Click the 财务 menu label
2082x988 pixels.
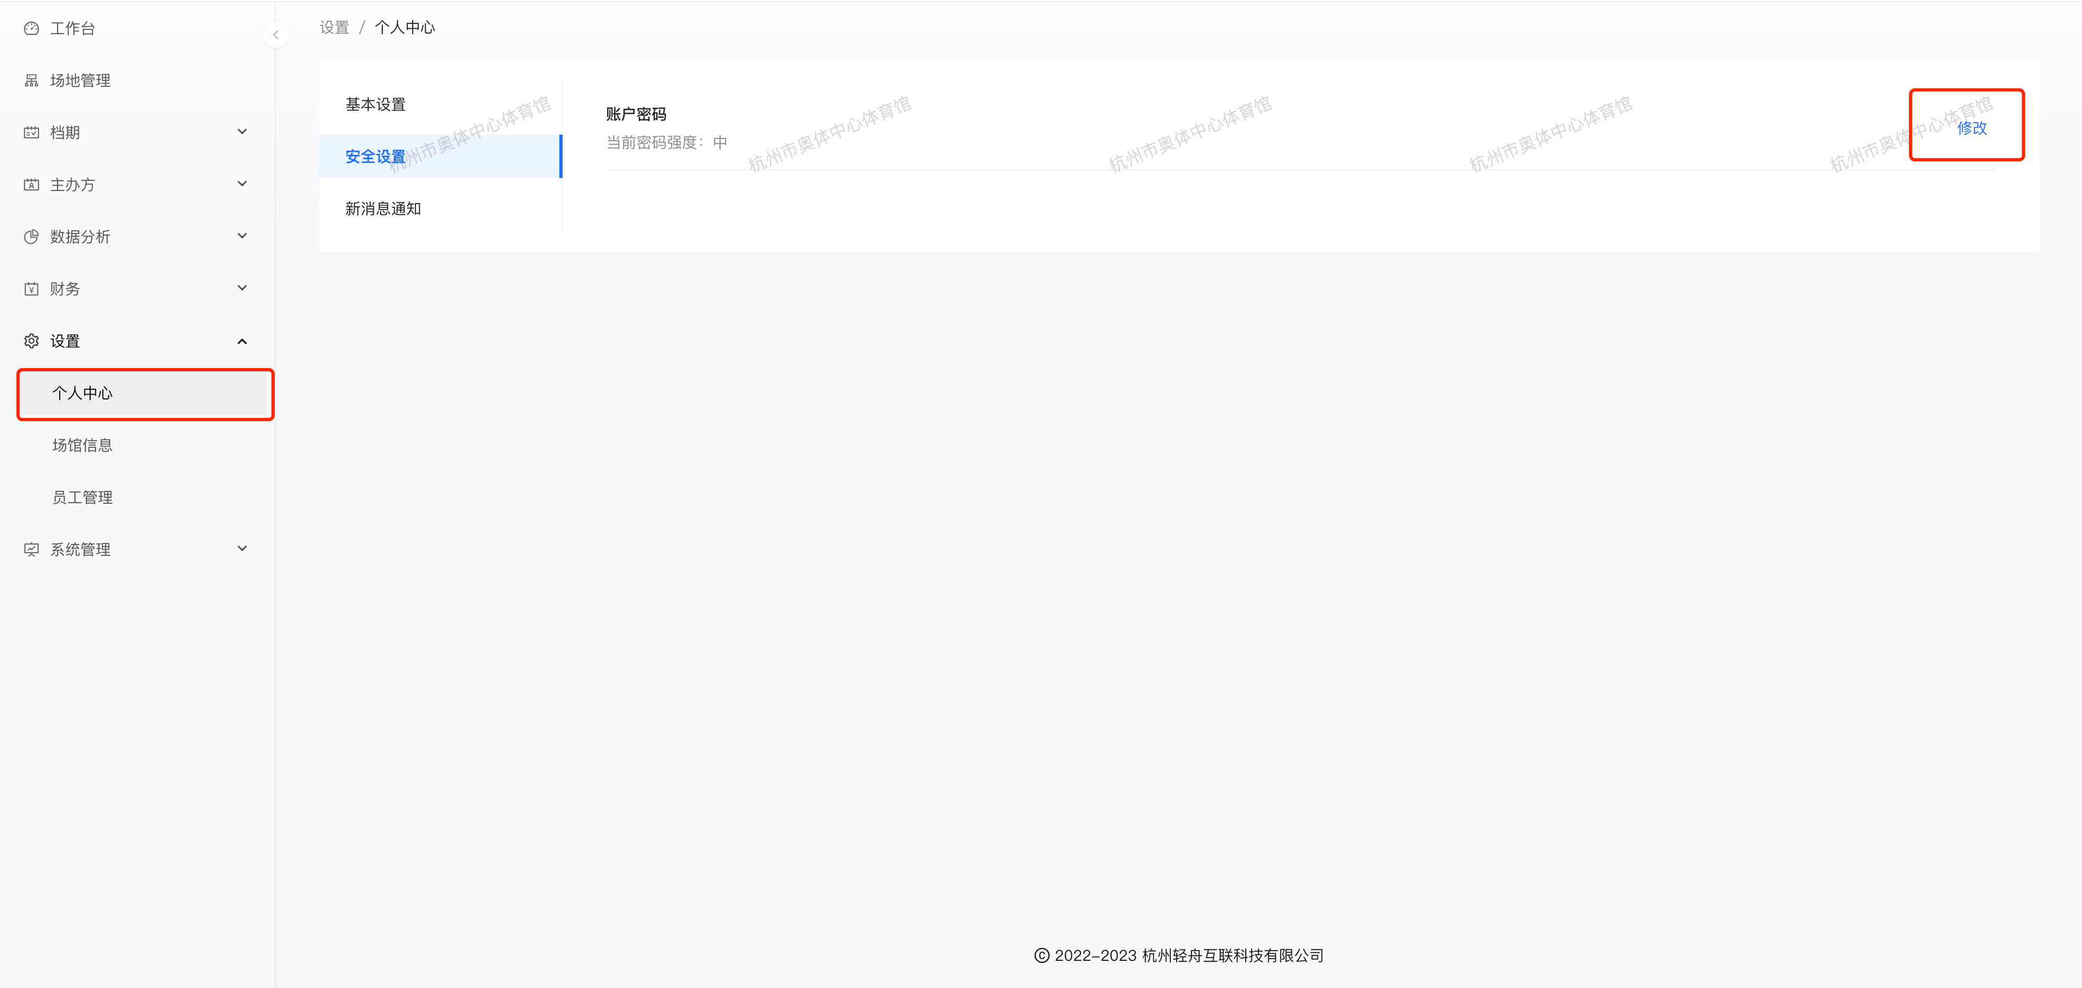65,289
